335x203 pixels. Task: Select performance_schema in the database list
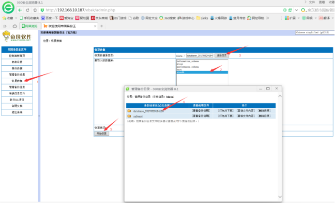point(187,67)
